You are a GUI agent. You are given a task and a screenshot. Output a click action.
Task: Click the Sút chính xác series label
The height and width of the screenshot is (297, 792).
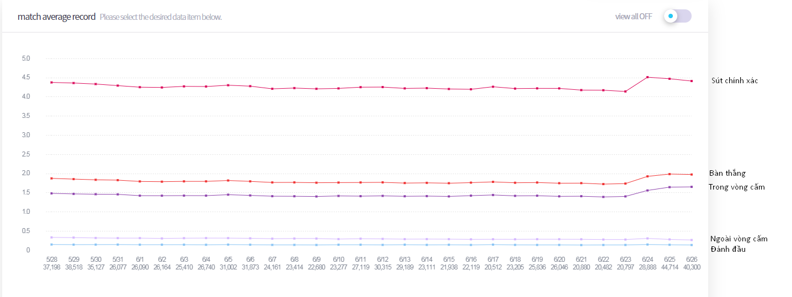(x=734, y=80)
